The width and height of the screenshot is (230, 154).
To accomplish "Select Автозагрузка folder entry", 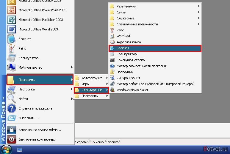I will coord(91,78).
